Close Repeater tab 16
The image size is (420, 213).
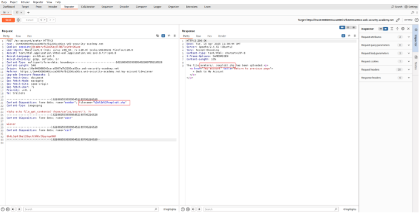pyautogui.click(x=8, y=13)
